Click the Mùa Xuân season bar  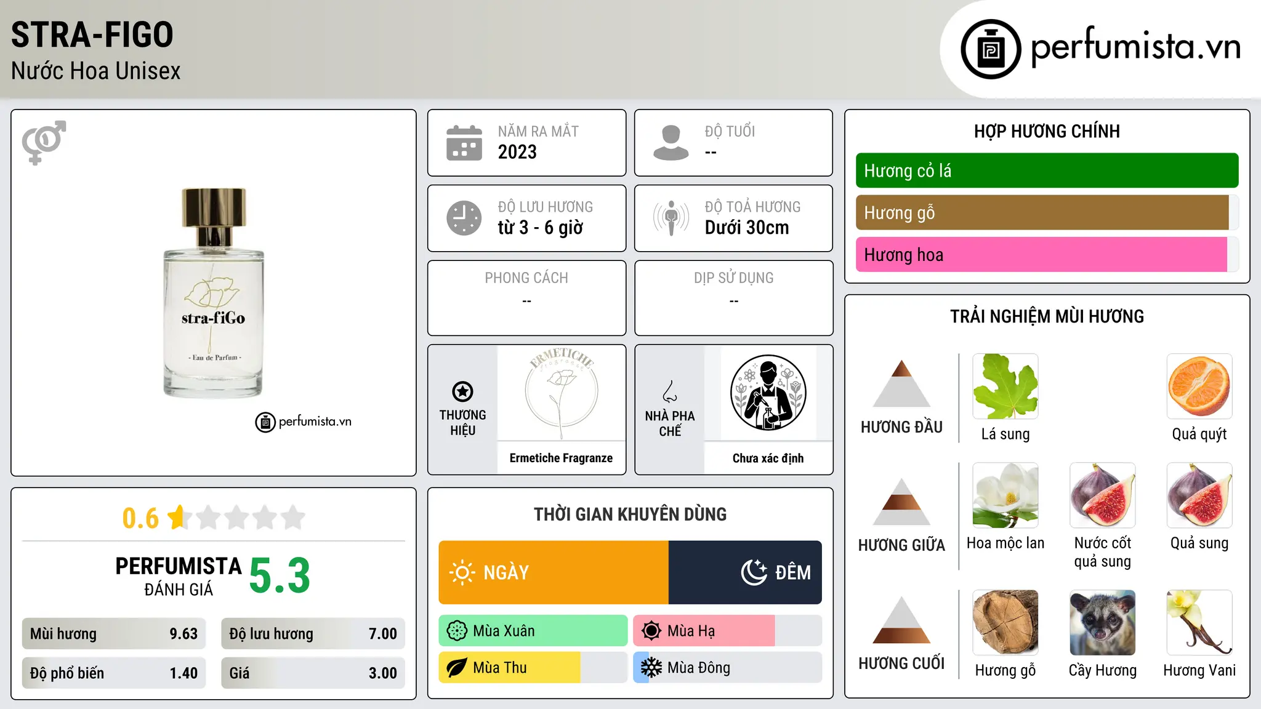pyautogui.click(x=533, y=631)
